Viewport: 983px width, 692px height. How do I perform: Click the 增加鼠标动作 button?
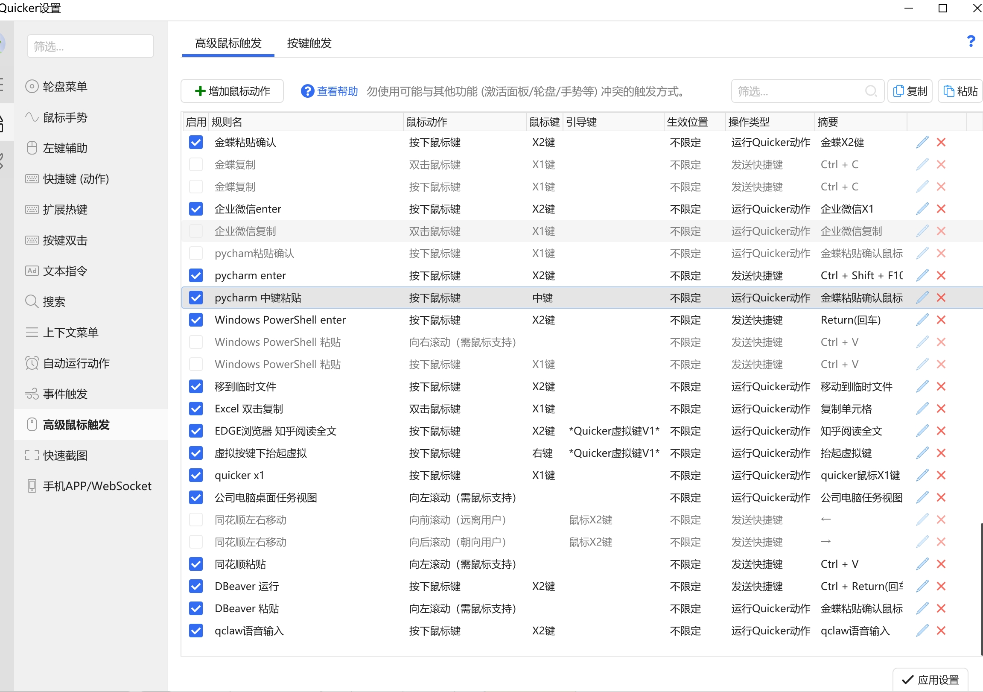233,91
